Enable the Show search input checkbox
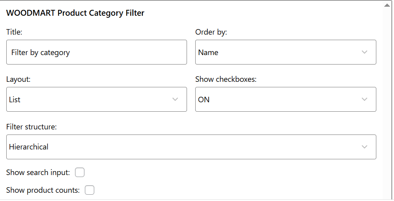Screen dimensions: 394x201 click(x=80, y=172)
